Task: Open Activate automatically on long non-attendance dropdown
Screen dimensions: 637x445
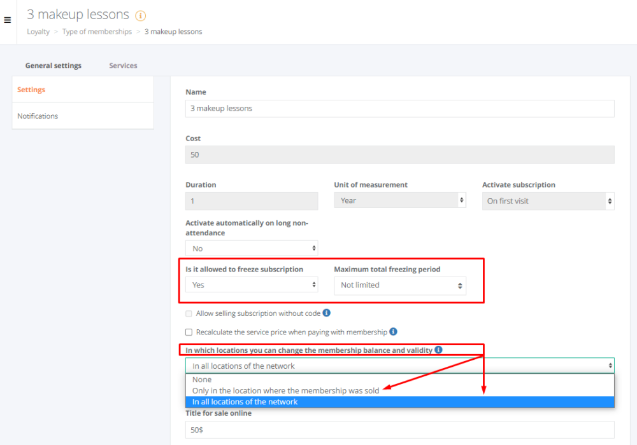Action: click(x=252, y=249)
